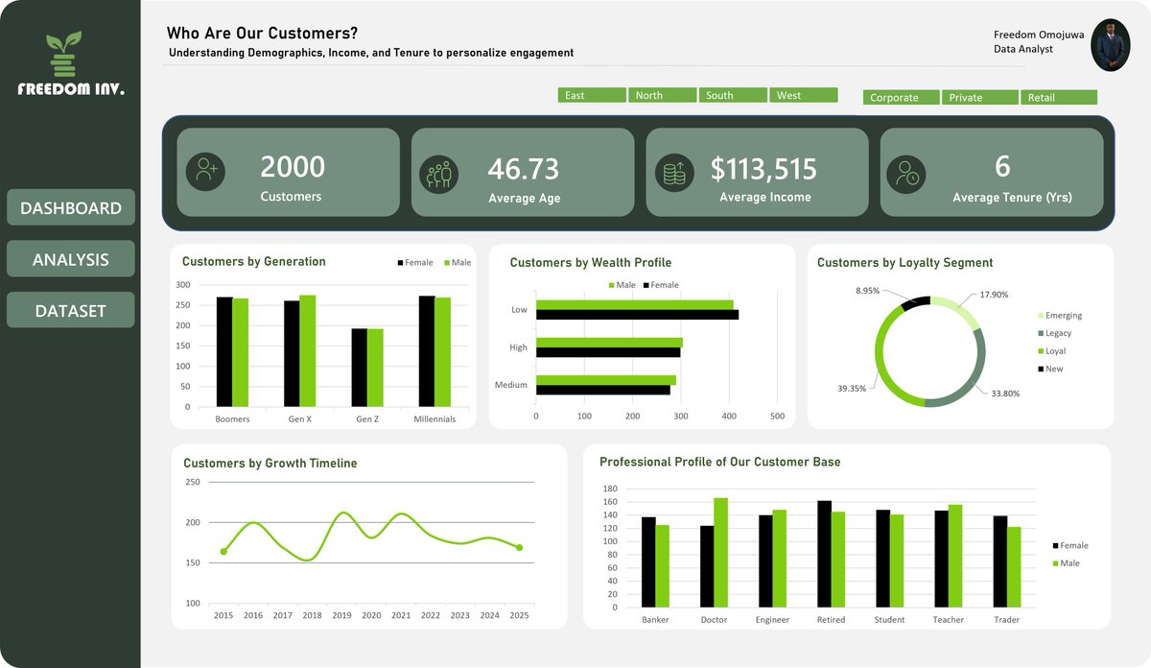Click the 33.80% donut data label
The width and height of the screenshot is (1151, 668).
tap(1006, 394)
